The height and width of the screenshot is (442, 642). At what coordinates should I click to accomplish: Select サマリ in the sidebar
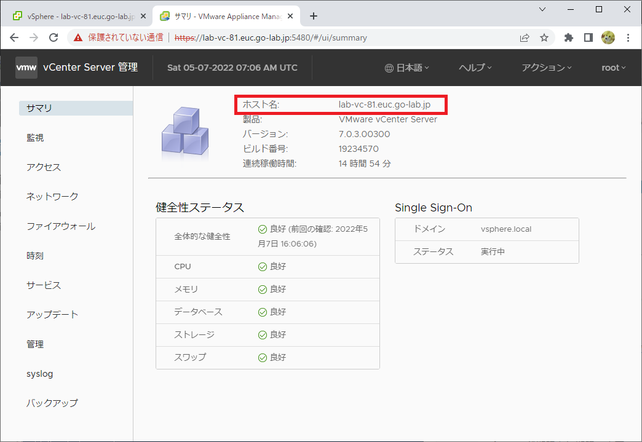pyautogui.click(x=76, y=108)
